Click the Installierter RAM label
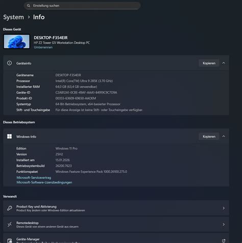 (28, 86)
